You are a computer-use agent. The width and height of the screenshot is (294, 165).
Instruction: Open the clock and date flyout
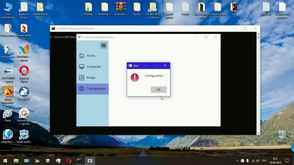[x=275, y=161]
